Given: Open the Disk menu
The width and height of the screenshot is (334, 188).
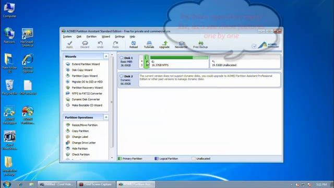Looking at the screenshot, I should (79, 37).
